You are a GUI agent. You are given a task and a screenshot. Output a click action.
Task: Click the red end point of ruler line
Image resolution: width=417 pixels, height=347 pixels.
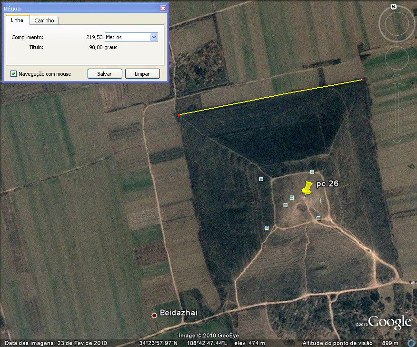(362, 80)
